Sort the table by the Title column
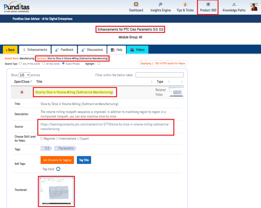Viewport: 261px width, 208px height. (39, 82)
